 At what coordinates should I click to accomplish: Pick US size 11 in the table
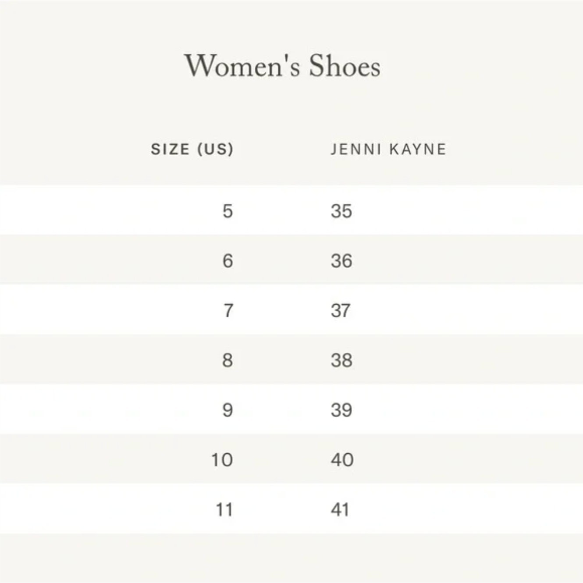[224, 510]
